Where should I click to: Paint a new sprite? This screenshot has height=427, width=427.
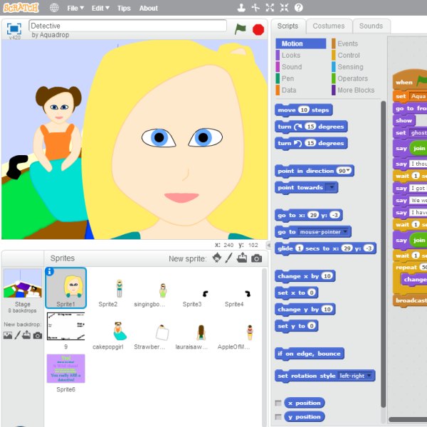click(x=228, y=258)
